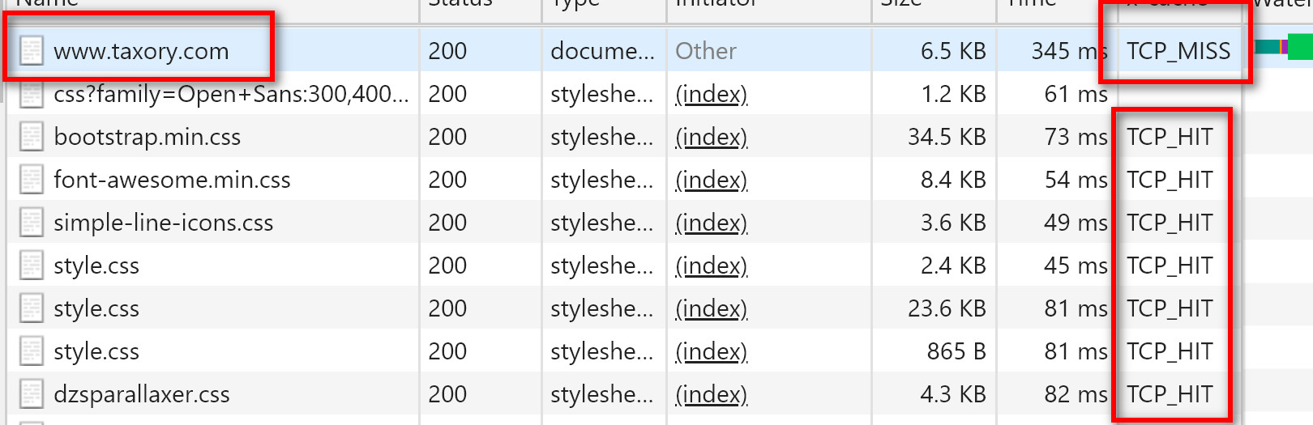
Task: Open the bootstrap.min.css request name
Action: point(147,137)
